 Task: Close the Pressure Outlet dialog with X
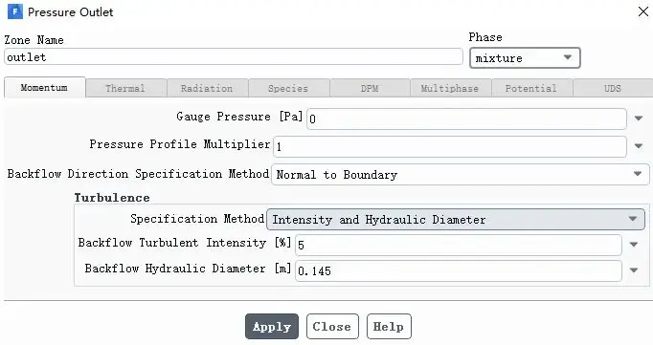[x=643, y=11]
